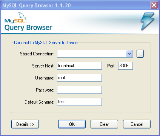Click into the Username field with root
Image resolution: width=160 pixels, height=136 pixels.
(x=79, y=78)
